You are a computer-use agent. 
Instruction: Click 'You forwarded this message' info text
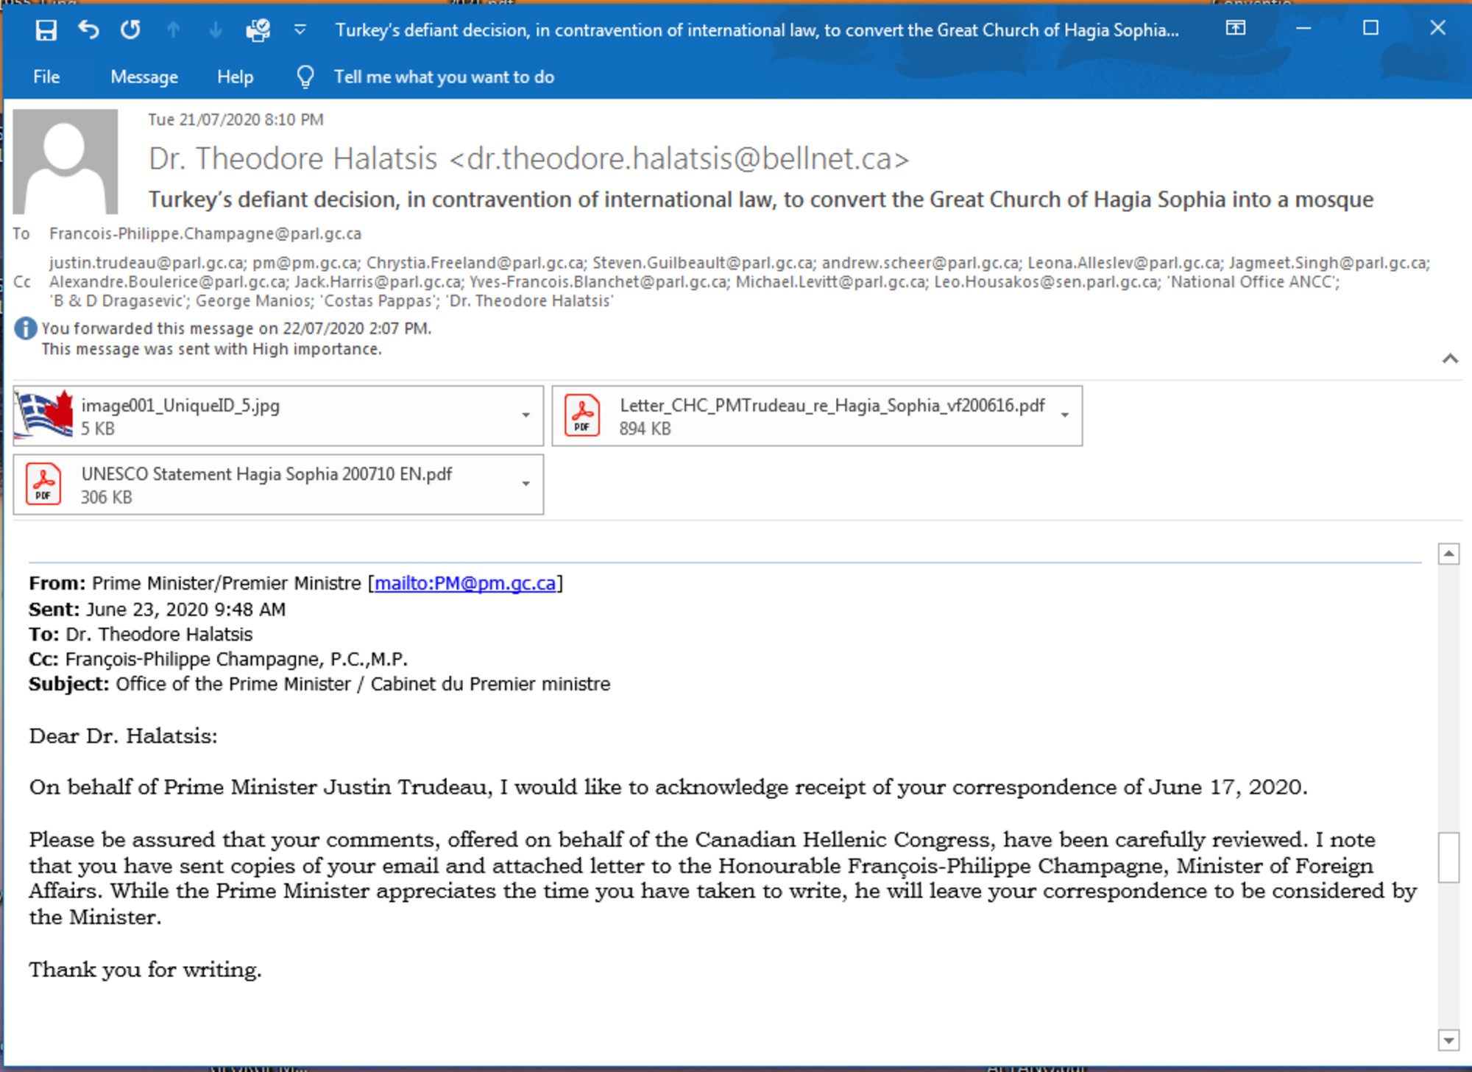(x=236, y=328)
